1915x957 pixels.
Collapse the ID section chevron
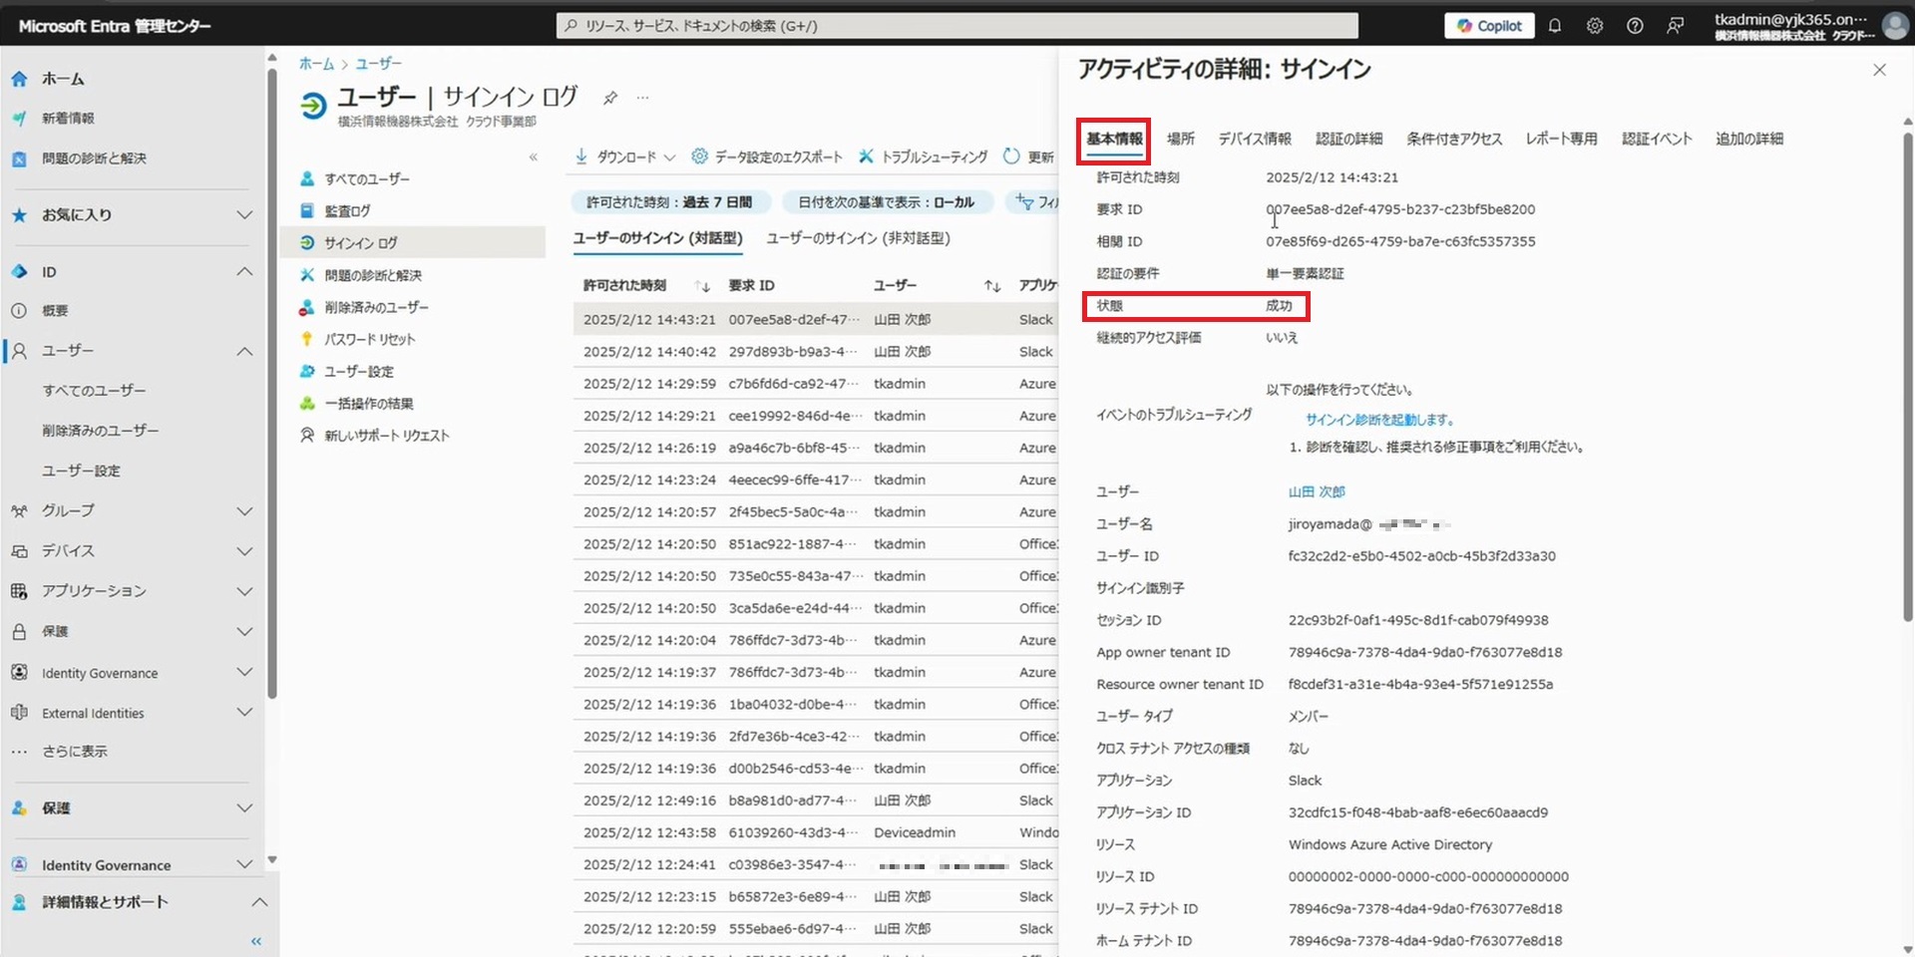coord(244,271)
